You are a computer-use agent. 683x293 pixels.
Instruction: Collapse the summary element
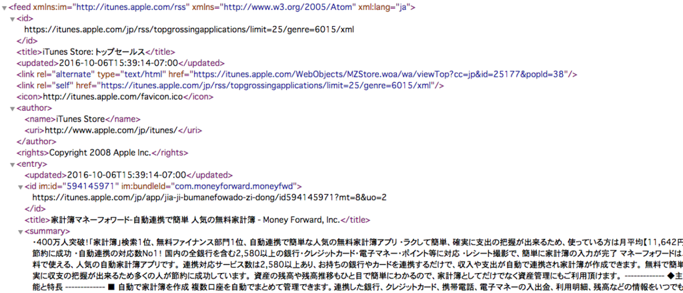(x=21, y=231)
